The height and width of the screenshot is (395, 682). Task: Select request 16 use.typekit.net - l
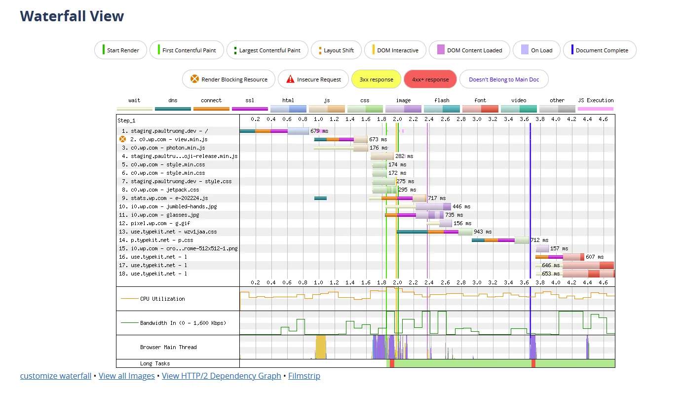point(153,257)
